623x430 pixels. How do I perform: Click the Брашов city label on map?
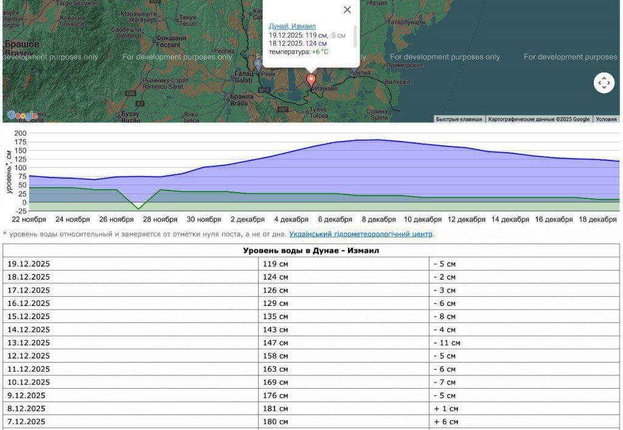[x=22, y=44]
